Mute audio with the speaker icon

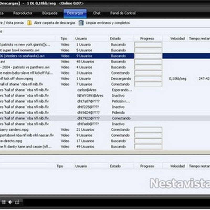tap(10, 202)
